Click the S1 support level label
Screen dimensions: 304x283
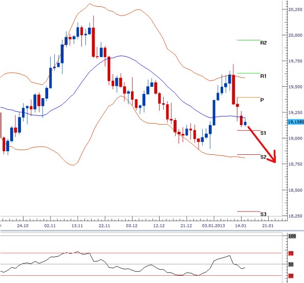click(x=263, y=133)
